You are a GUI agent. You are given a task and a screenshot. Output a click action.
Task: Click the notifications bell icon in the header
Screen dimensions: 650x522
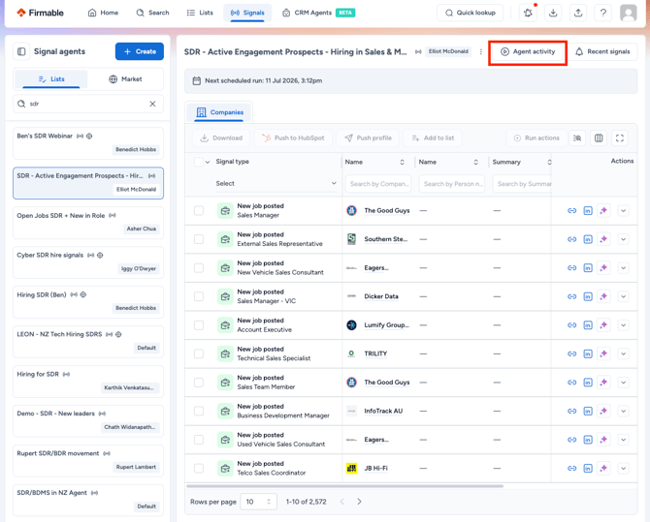[528, 13]
